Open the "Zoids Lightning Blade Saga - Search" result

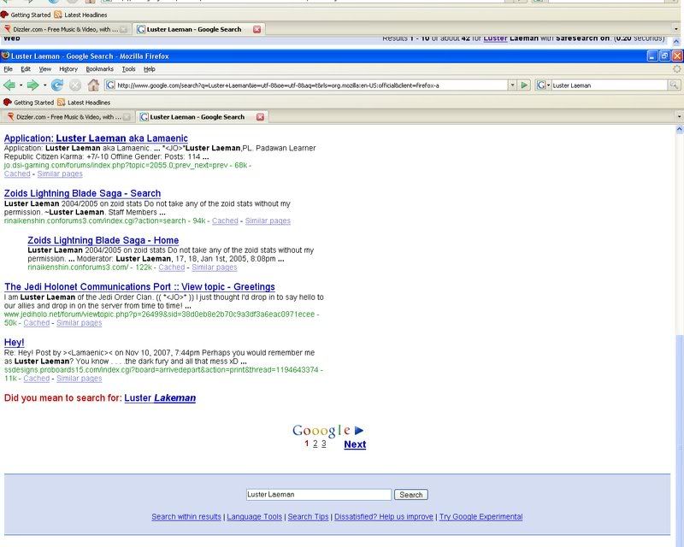click(x=82, y=193)
